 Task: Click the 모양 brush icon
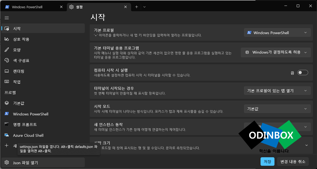pos(7,50)
